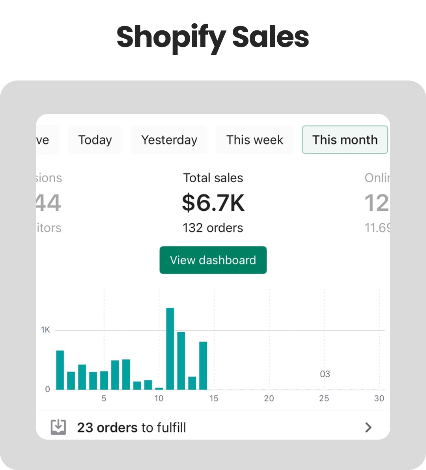Click the 132 orders text

pos(213,228)
